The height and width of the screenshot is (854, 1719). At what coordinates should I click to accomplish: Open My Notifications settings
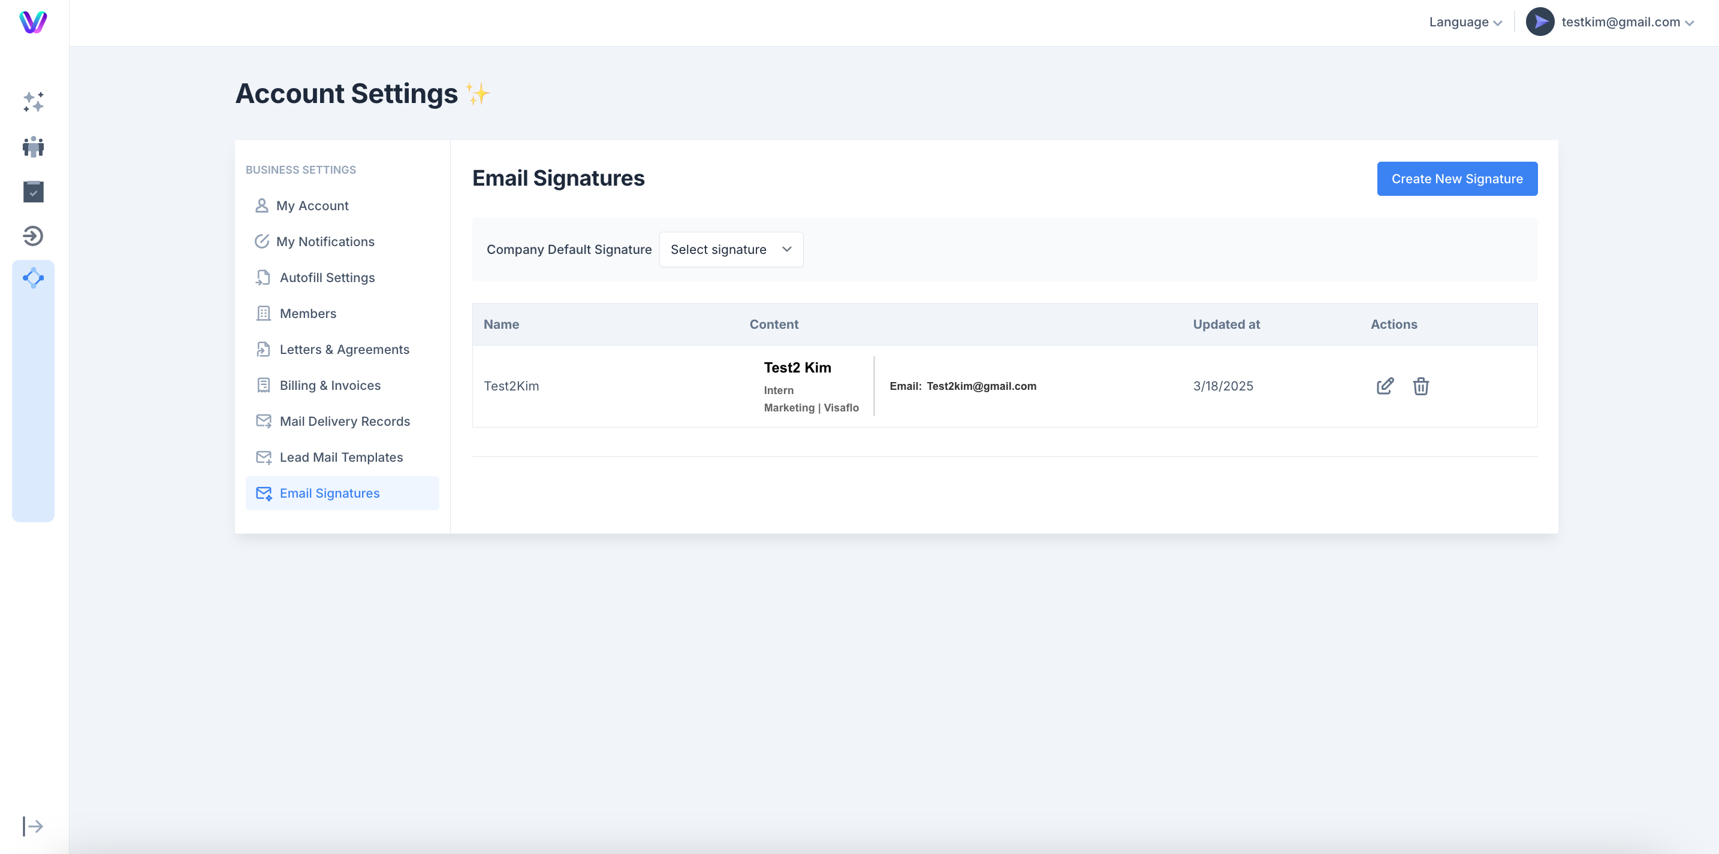click(342, 241)
